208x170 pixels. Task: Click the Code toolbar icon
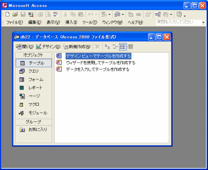pyautogui.click(x=131, y=14)
